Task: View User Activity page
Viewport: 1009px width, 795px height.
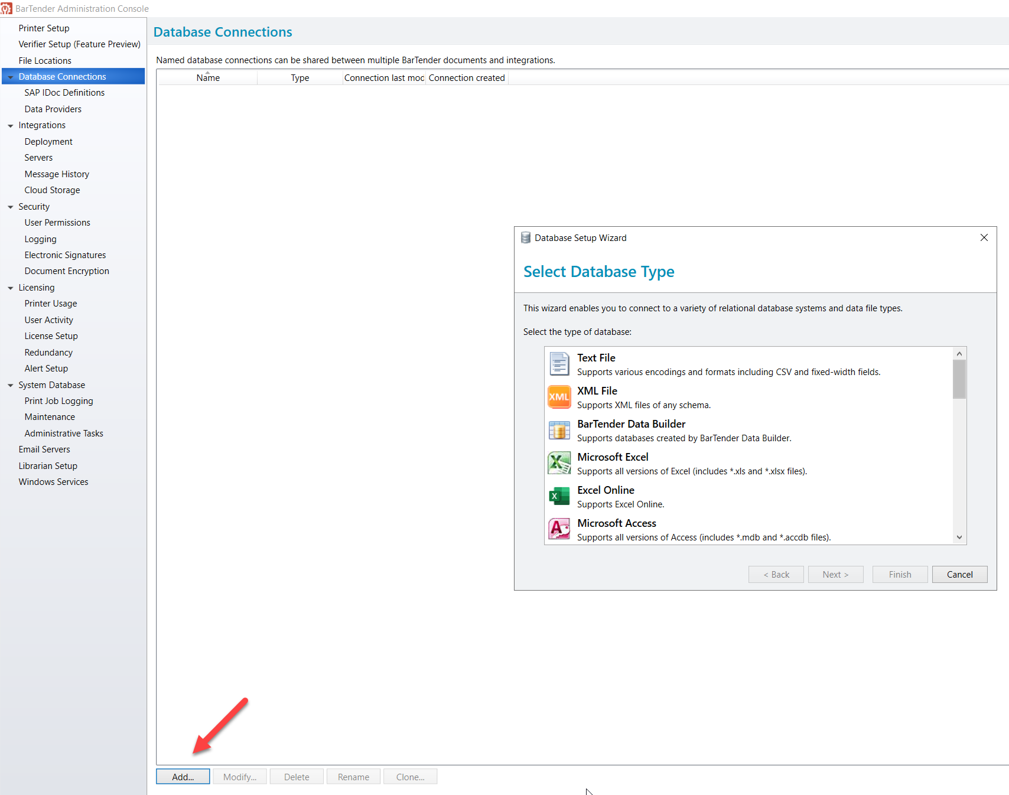Action: pos(49,320)
